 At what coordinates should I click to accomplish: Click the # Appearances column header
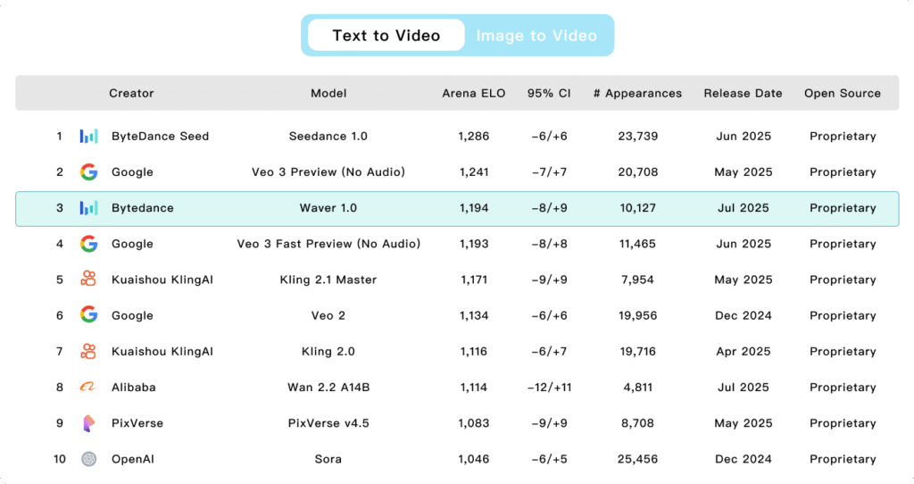[x=637, y=93]
